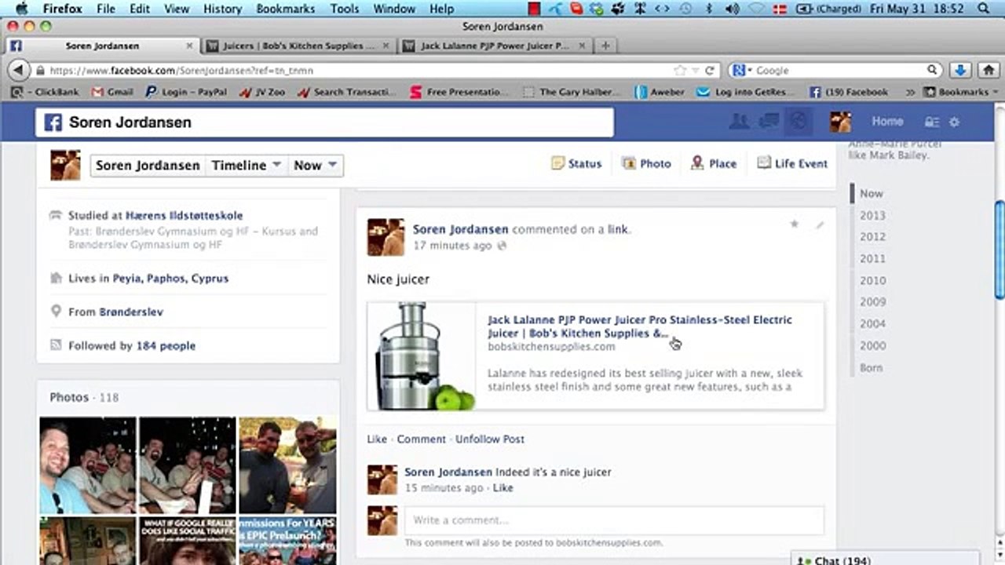The image size is (1005, 565).
Task: Jump to Born on the timeline
Action: point(871,368)
